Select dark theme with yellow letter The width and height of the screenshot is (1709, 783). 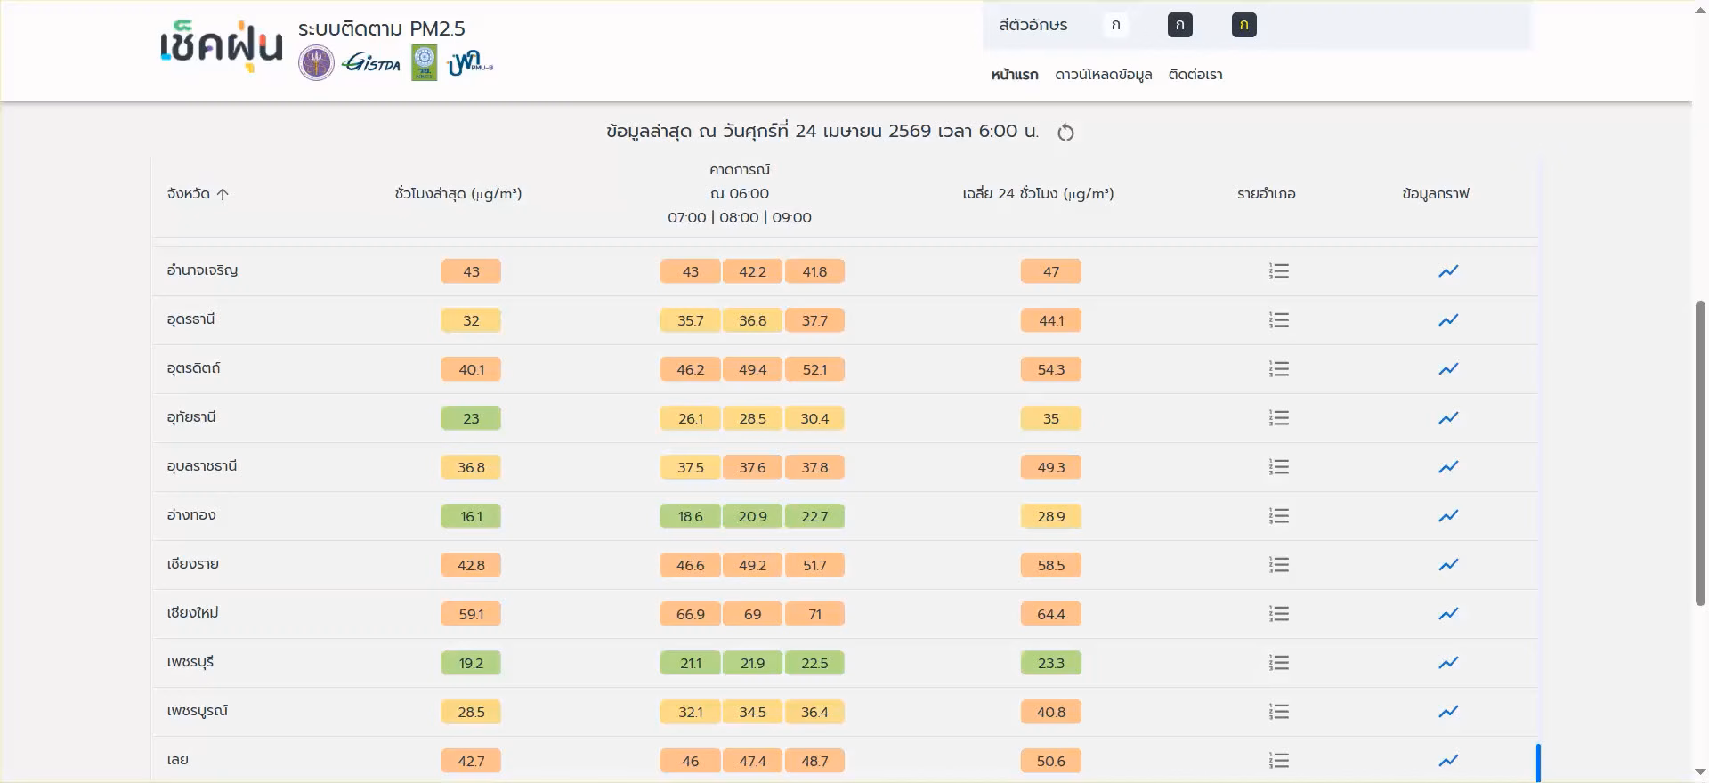pyautogui.click(x=1243, y=25)
